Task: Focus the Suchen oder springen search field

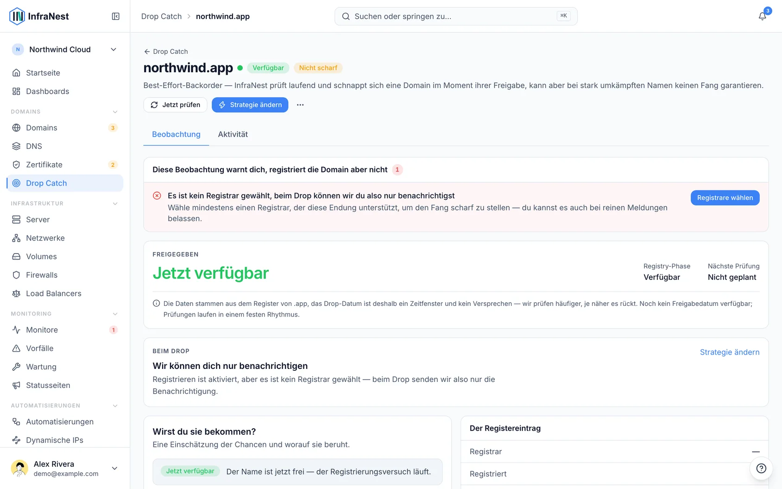Action: (456, 16)
